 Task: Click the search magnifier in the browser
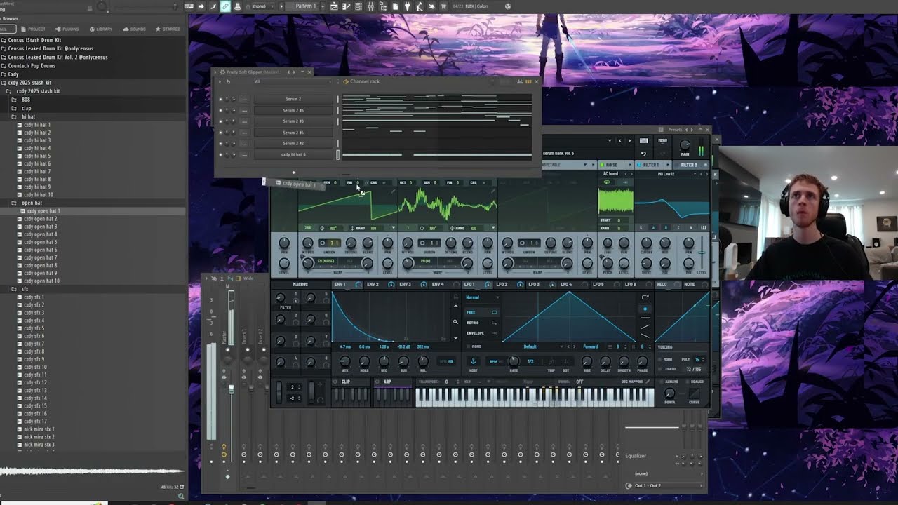pyautogui.click(x=181, y=496)
